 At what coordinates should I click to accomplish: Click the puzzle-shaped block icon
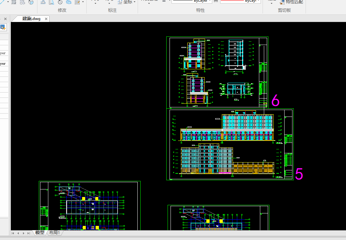click(22, 2)
